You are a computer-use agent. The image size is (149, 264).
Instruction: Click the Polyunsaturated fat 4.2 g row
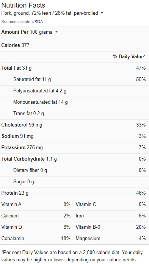(74, 91)
